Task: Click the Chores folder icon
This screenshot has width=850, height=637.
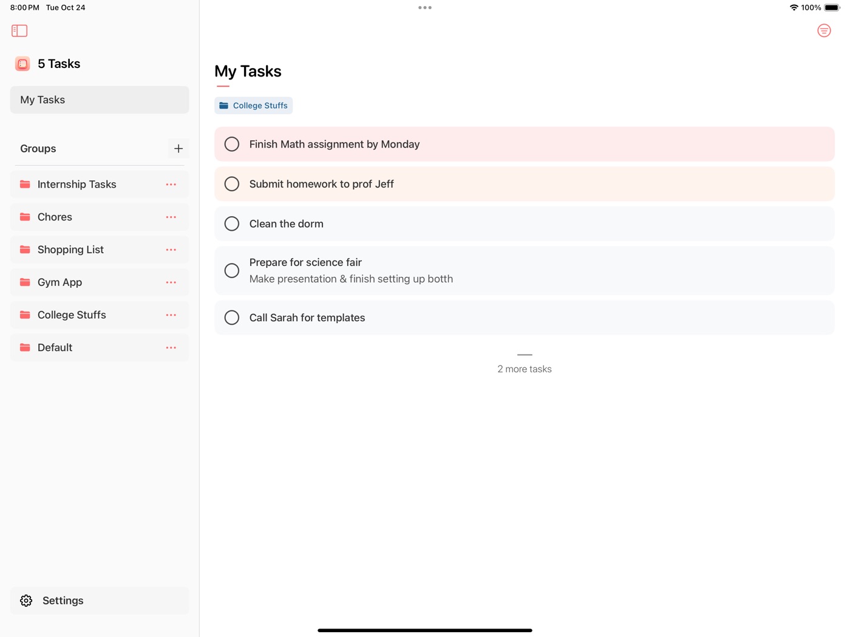Action: [x=25, y=217]
